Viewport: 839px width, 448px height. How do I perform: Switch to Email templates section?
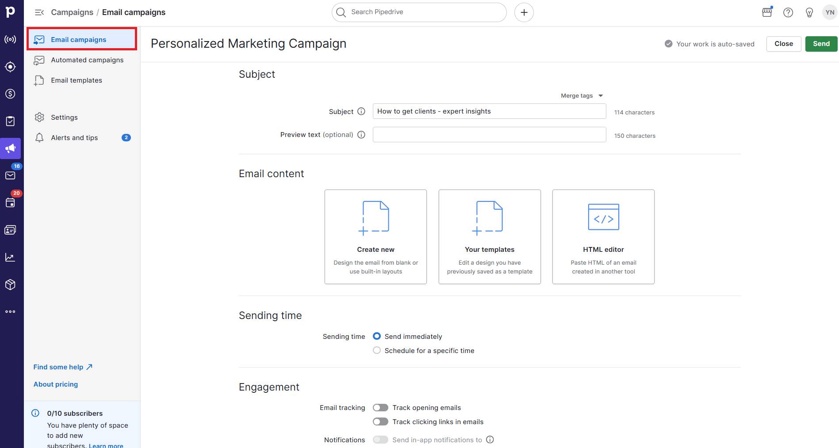pos(76,80)
